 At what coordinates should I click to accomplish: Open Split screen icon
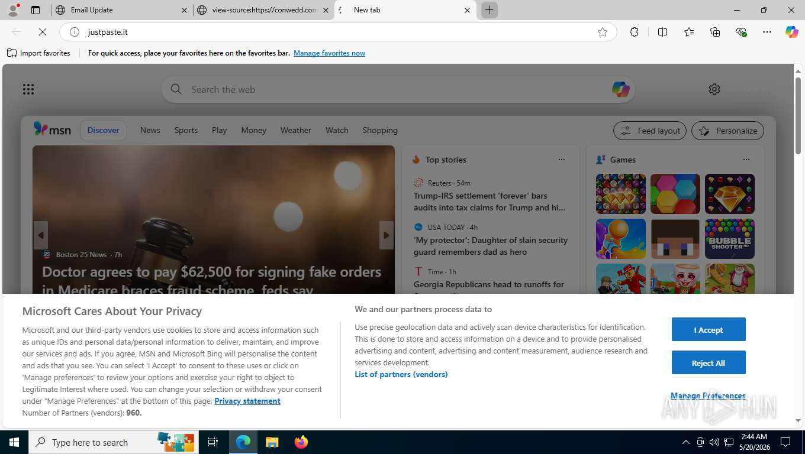(x=662, y=32)
